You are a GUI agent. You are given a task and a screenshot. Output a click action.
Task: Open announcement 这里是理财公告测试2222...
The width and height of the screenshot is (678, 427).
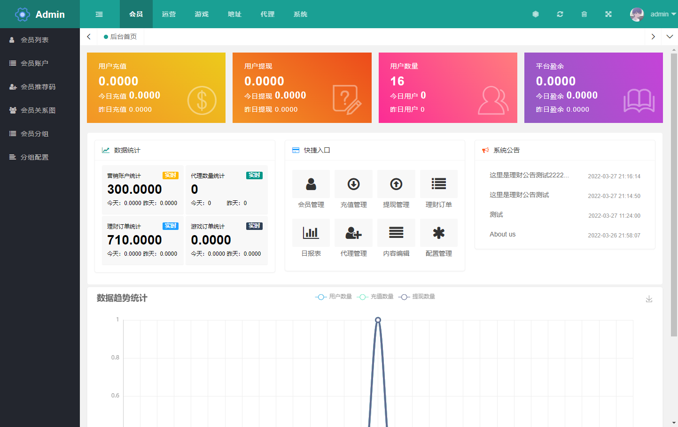pyautogui.click(x=529, y=175)
